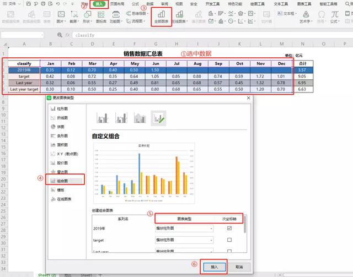The width and height of the screenshot is (353, 277).
Task: Click the 合计 total header cell
Action: 303,64
